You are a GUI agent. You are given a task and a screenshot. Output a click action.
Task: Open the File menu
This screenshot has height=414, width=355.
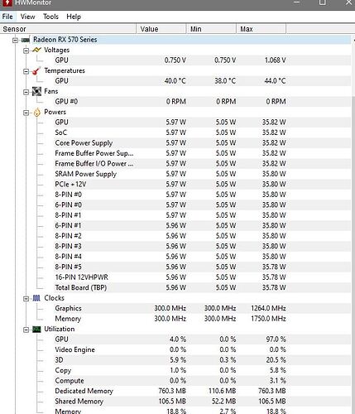click(7, 17)
